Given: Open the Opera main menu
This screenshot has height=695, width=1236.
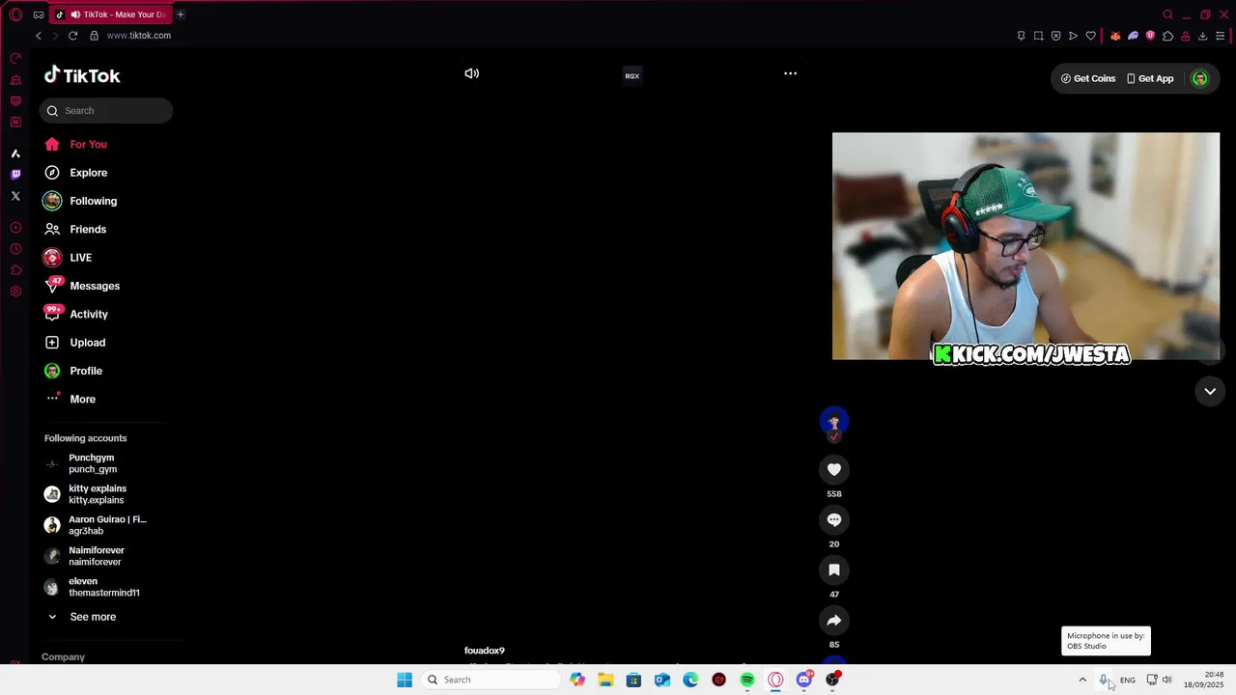Looking at the screenshot, I should (x=15, y=14).
